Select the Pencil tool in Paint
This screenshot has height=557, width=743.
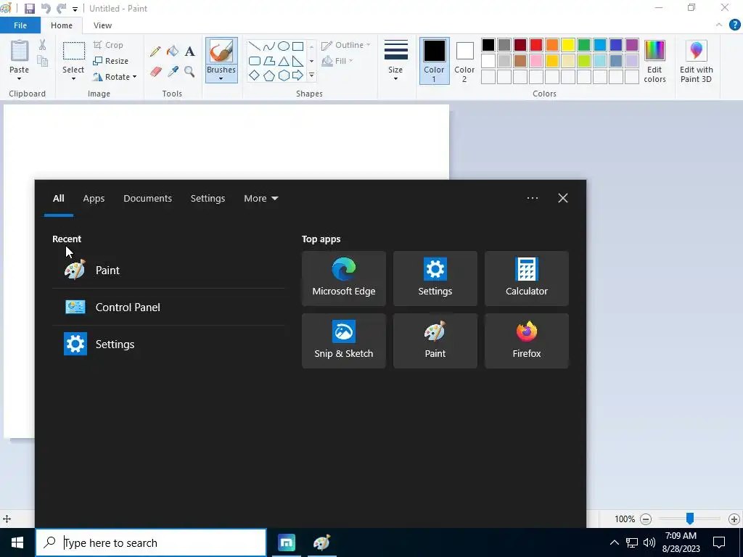coord(155,51)
